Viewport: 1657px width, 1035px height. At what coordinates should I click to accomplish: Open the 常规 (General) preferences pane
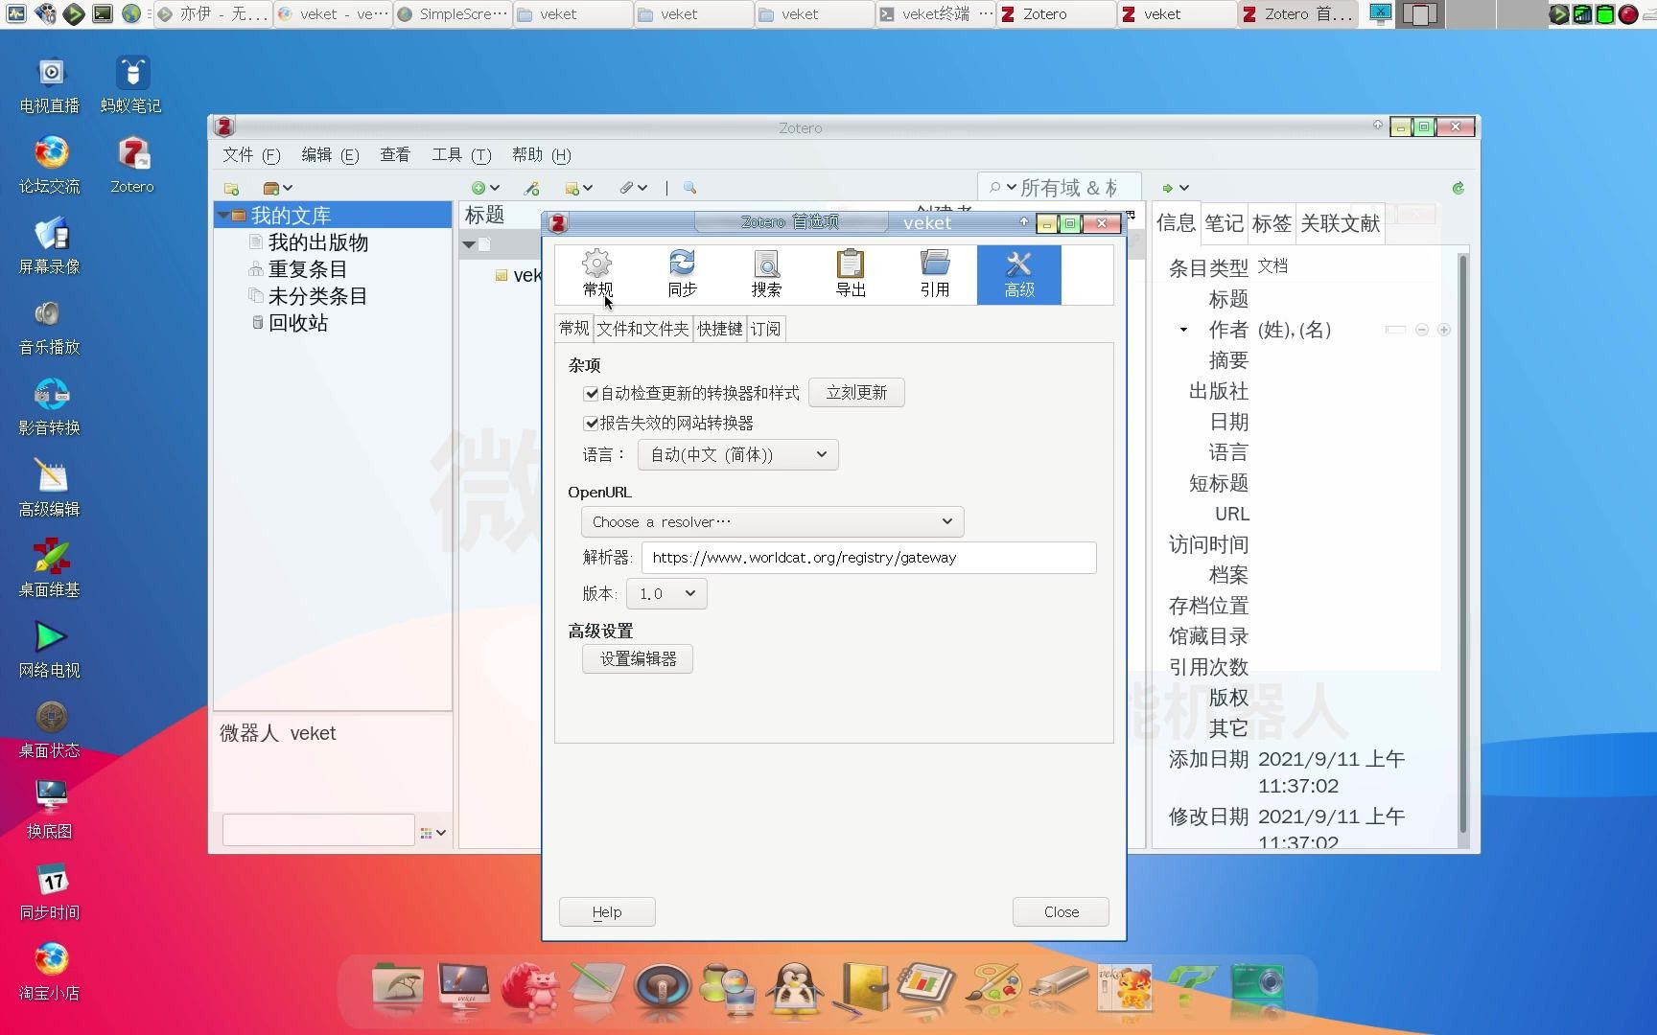click(597, 274)
